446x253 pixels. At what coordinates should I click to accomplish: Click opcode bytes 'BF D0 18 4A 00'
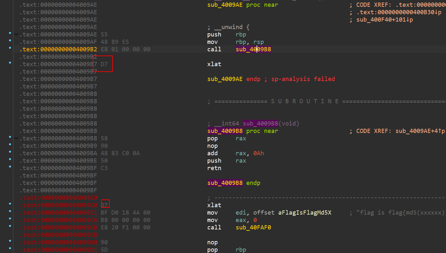pyautogui.click(x=125, y=213)
